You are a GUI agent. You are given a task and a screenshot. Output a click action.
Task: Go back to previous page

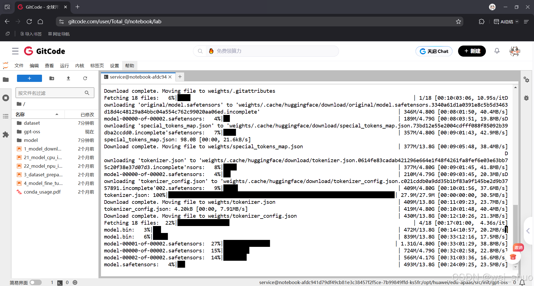(7, 21)
